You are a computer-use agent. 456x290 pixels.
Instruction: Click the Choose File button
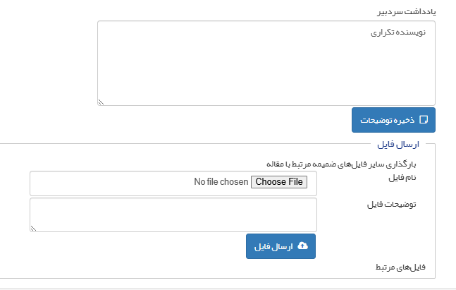(279, 182)
